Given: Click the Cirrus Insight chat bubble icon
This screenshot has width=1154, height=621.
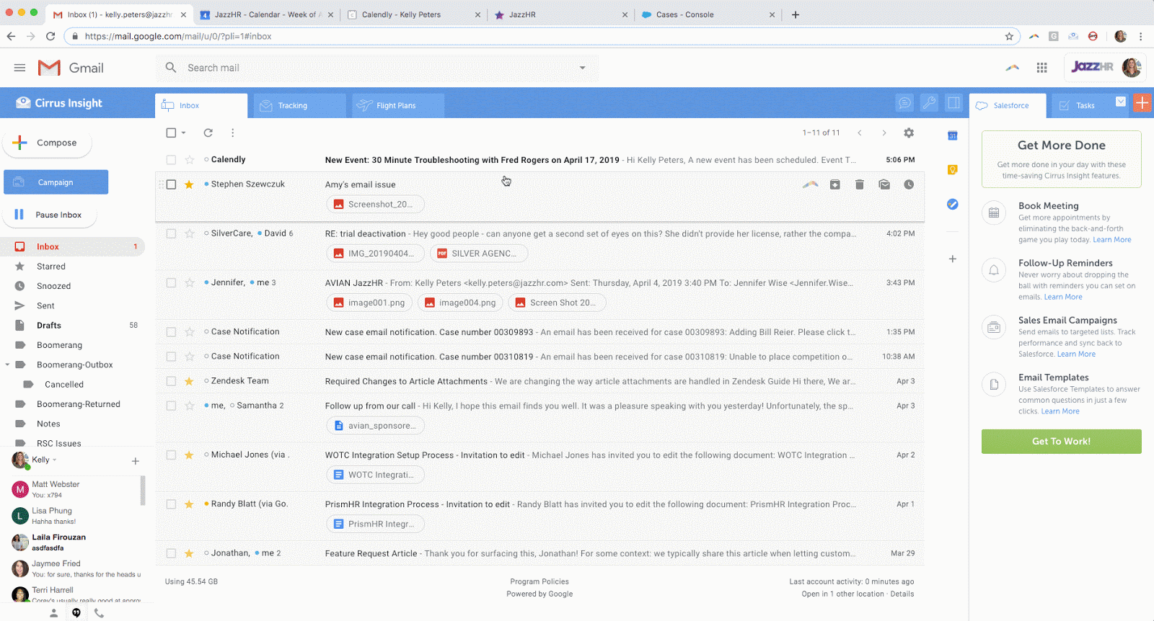Looking at the screenshot, I should point(904,103).
